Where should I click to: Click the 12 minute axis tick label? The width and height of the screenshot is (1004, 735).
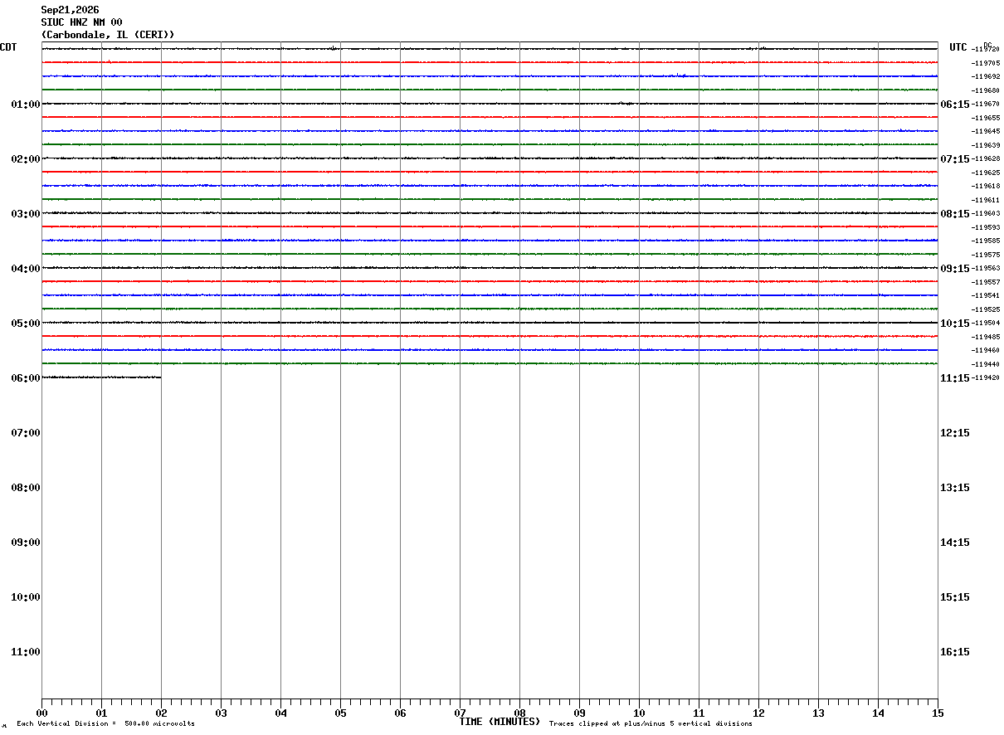coord(758,713)
